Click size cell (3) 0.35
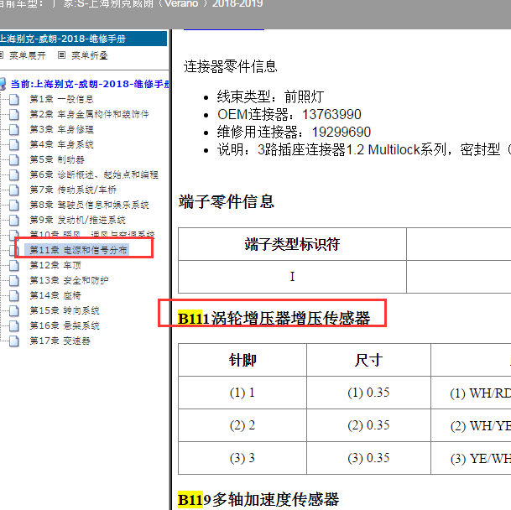The height and width of the screenshot is (510, 511). point(368,458)
